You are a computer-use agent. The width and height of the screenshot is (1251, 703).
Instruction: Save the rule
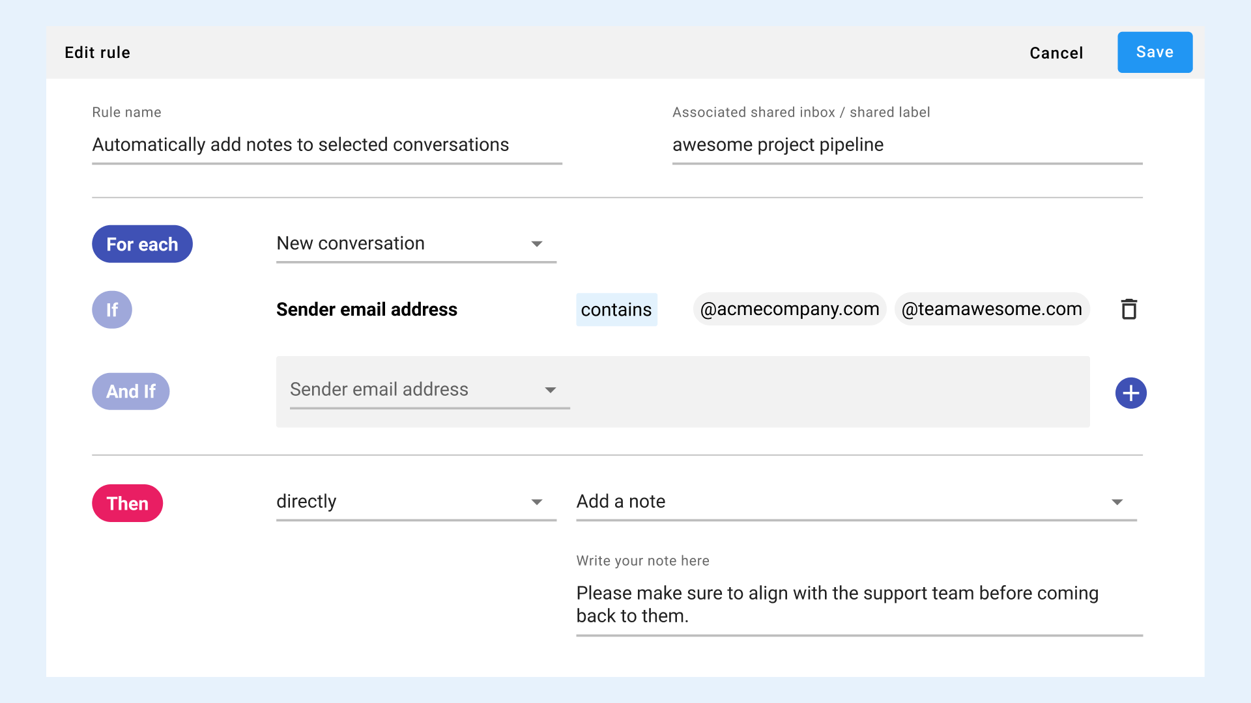point(1155,52)
